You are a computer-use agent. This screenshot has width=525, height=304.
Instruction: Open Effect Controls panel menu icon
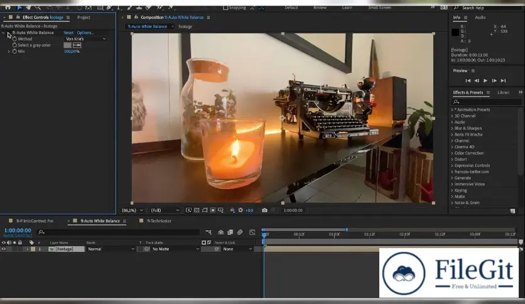tap(68, 18)
